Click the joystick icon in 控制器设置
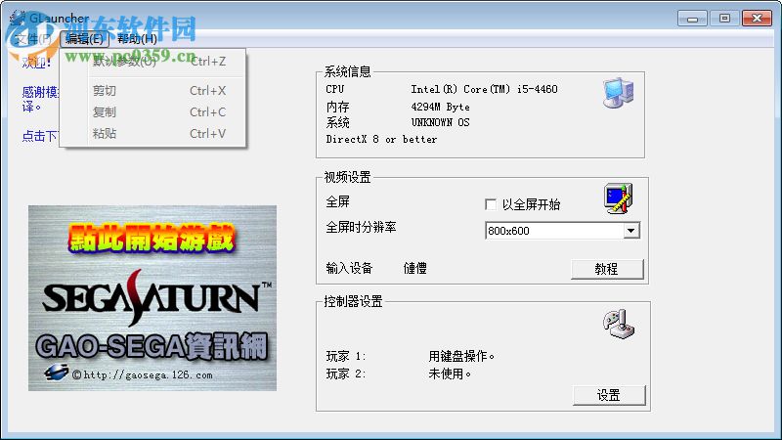Screen dimensions: 782x440 (x=619, y=324)
